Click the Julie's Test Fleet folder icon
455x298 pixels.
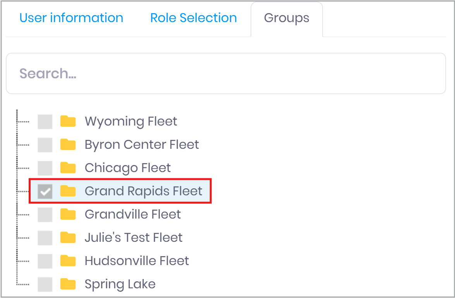pyautogui.click(x=68, y=238)
